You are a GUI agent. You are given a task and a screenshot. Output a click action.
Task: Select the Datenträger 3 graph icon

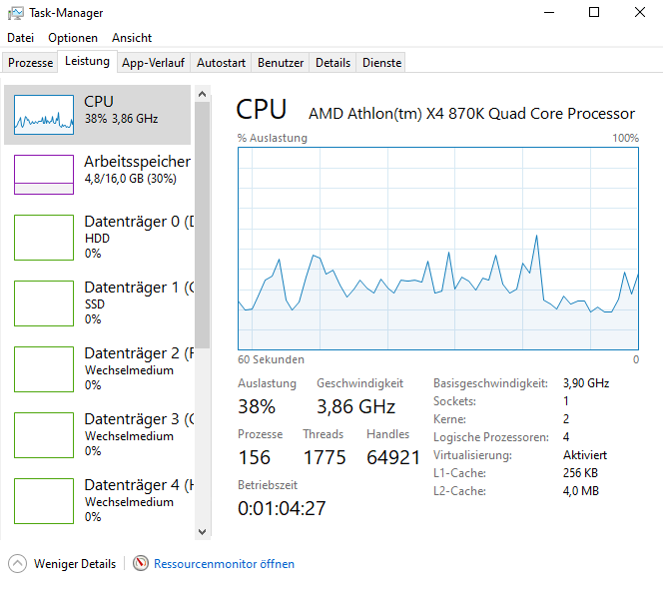click(x=44, y=435)
